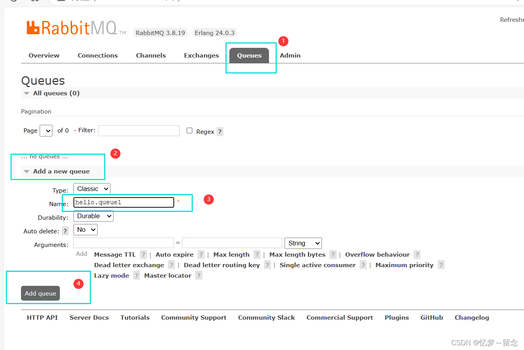
Task: Open the Durability dropdown
Action: [x=93, y=216]
